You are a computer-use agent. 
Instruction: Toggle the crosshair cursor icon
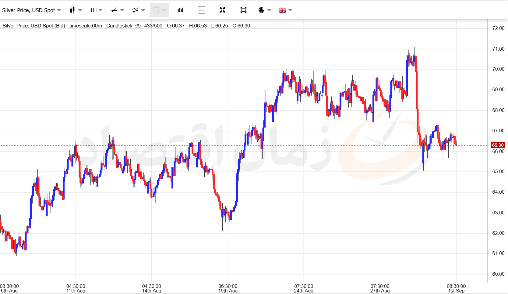(x=201, y=10)
